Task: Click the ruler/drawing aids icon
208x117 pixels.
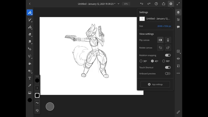Action: 178,112
